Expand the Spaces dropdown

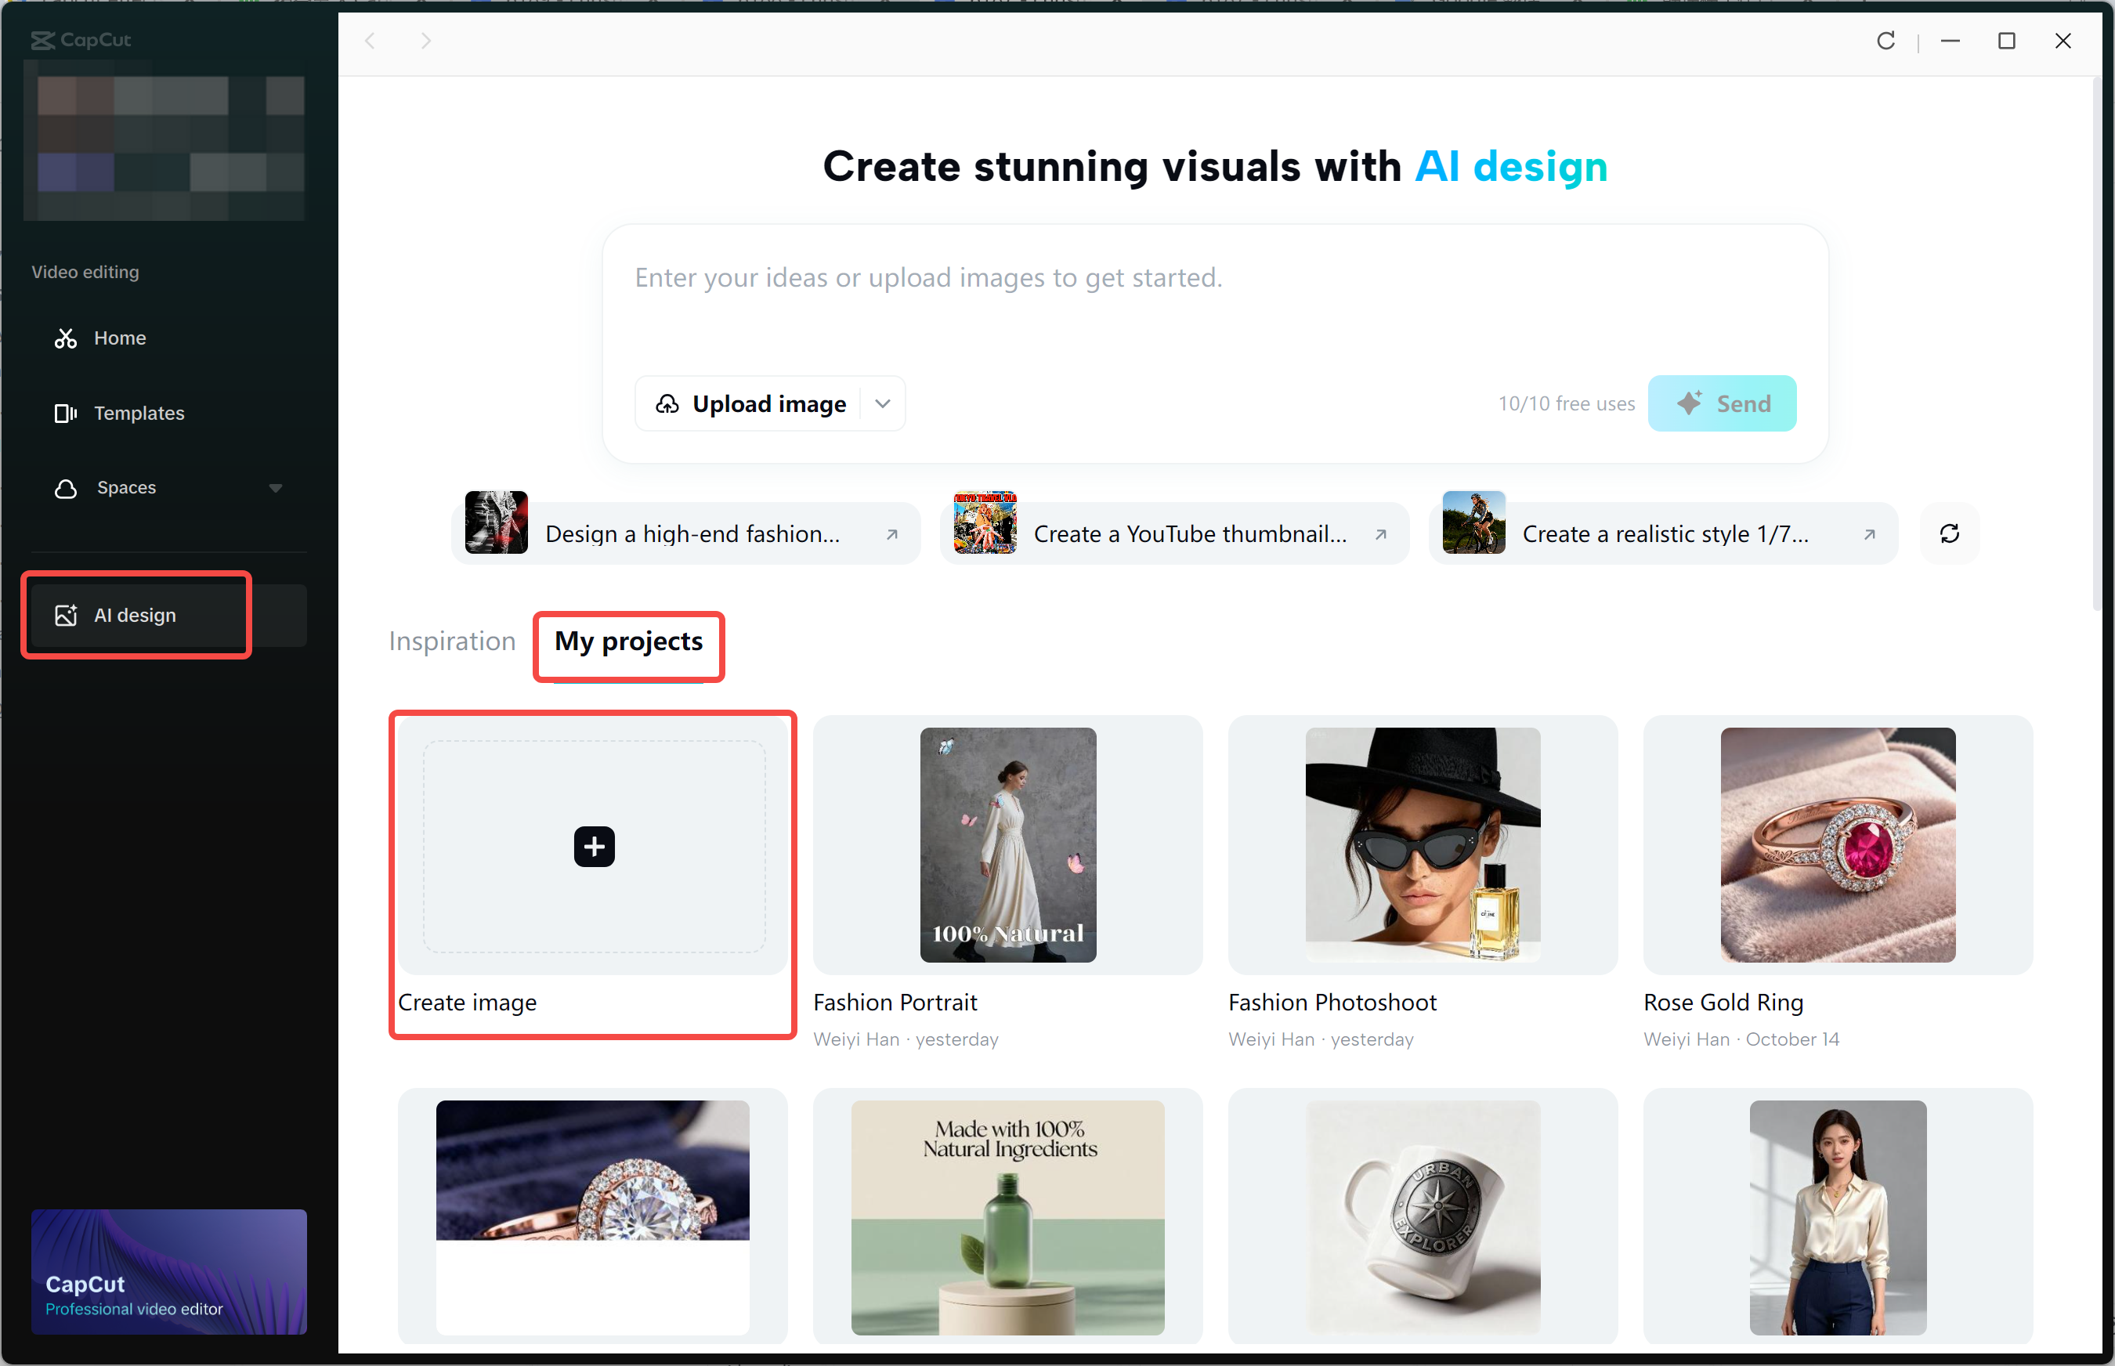click(276, 488)
